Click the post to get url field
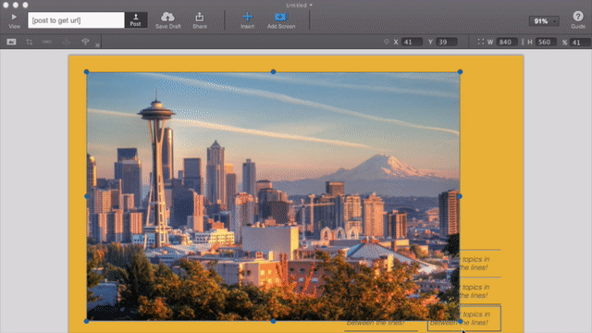 76,20
